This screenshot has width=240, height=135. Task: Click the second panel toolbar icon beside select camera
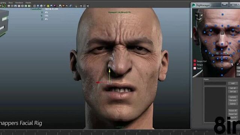(x=12, y=6)
